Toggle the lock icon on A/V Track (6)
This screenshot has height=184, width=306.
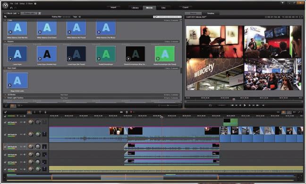click(5, 169)
